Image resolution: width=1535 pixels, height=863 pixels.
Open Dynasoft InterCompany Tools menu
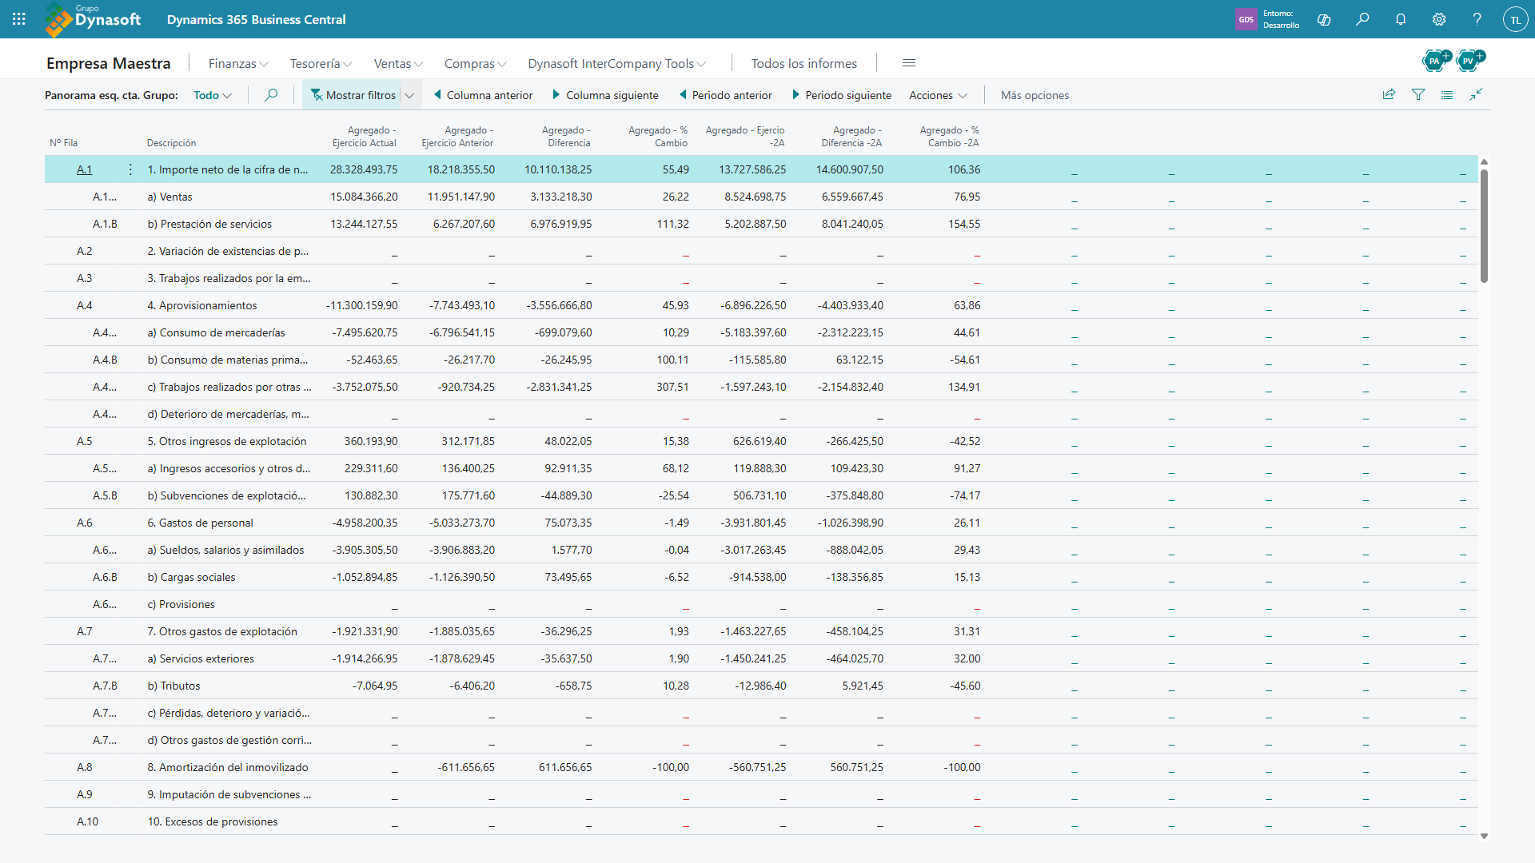pyautogui.click(x=616, y=63)
